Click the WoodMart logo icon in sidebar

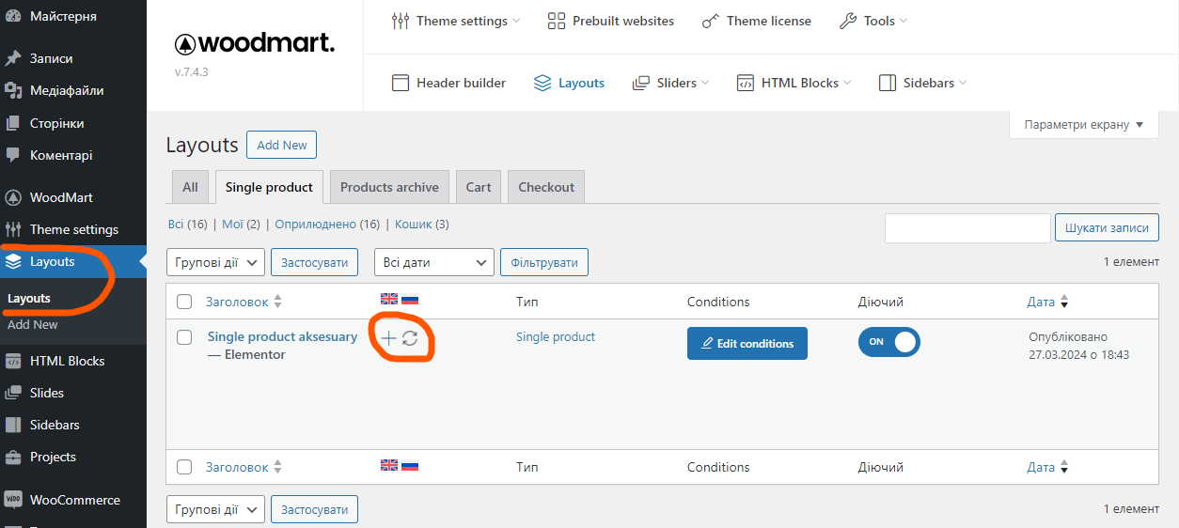tap(13, 197)
